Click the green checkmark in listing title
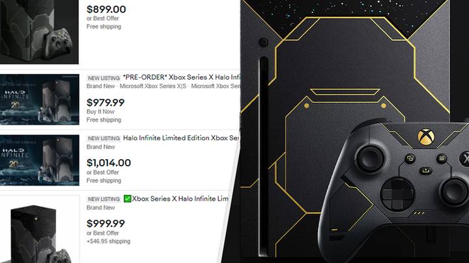The height and width of the screenshot is (263, 469). tap(127, 199)
